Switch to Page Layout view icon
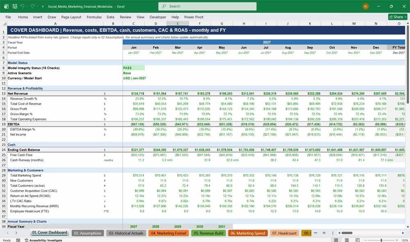 [x=347, y=240]
